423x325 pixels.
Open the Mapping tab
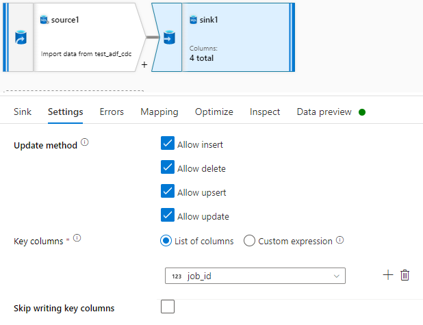pos(159,112)
